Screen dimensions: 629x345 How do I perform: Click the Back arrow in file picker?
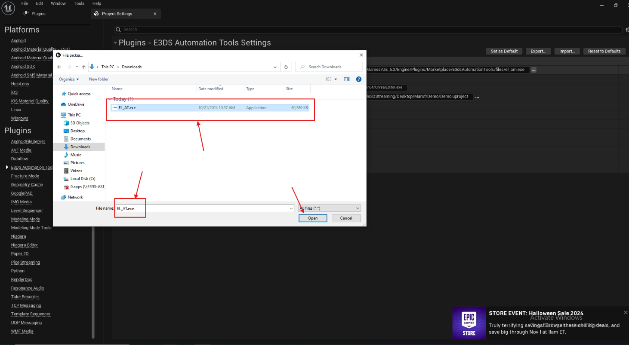pyautogui.click(x=59, y=67)
